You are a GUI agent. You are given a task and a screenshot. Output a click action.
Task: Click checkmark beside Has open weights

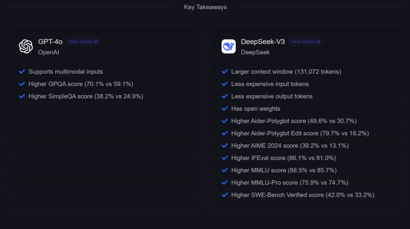[x=225, y=108]
